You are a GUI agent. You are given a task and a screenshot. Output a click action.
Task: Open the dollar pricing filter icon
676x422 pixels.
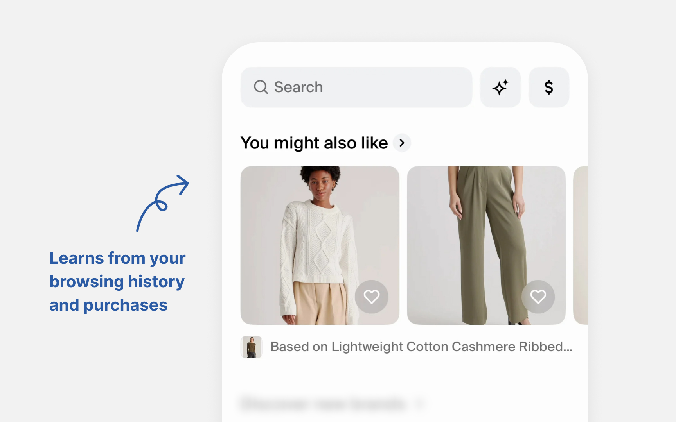tap(549, 87)
